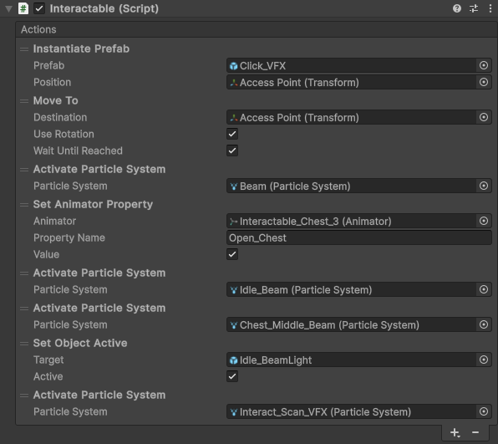Remove selected action with minus button
The image size is (498, 444).
[x=475, y=432]
